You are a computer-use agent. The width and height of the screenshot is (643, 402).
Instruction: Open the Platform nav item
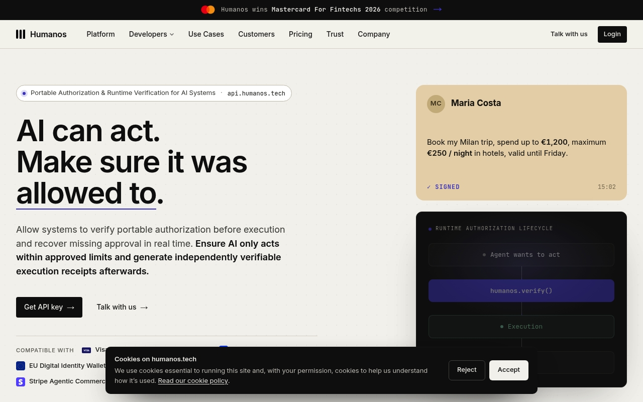tap(100, 34)
